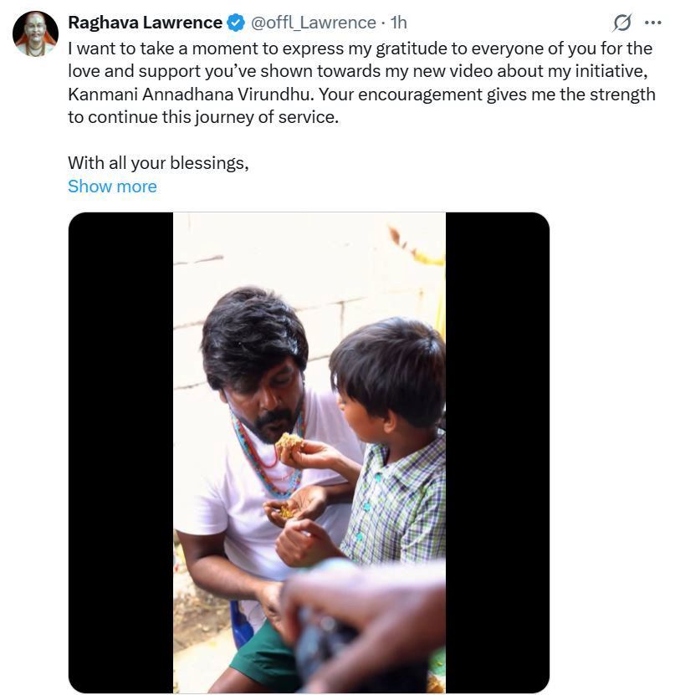Open the Raghava Lawrence display name link
This screenshot has width=675, height=695.
point(145,23)
